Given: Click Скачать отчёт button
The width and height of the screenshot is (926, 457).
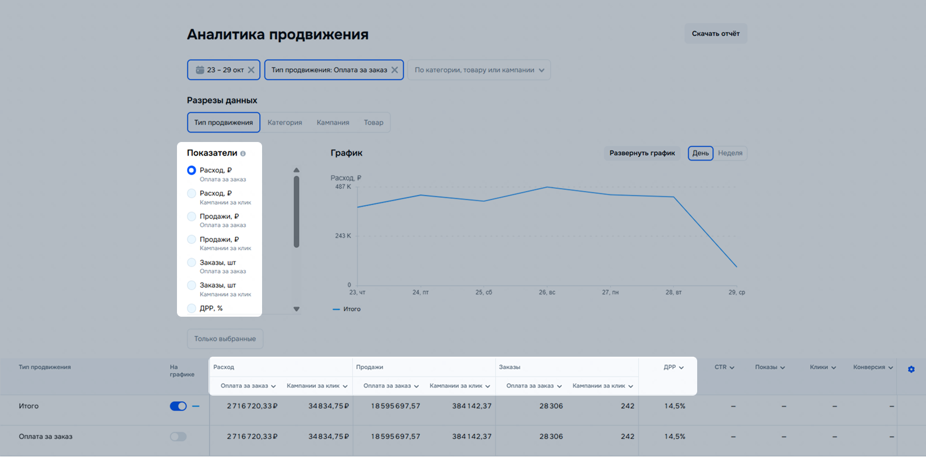Looking at the screenshot, I should [x=715, y=34].
